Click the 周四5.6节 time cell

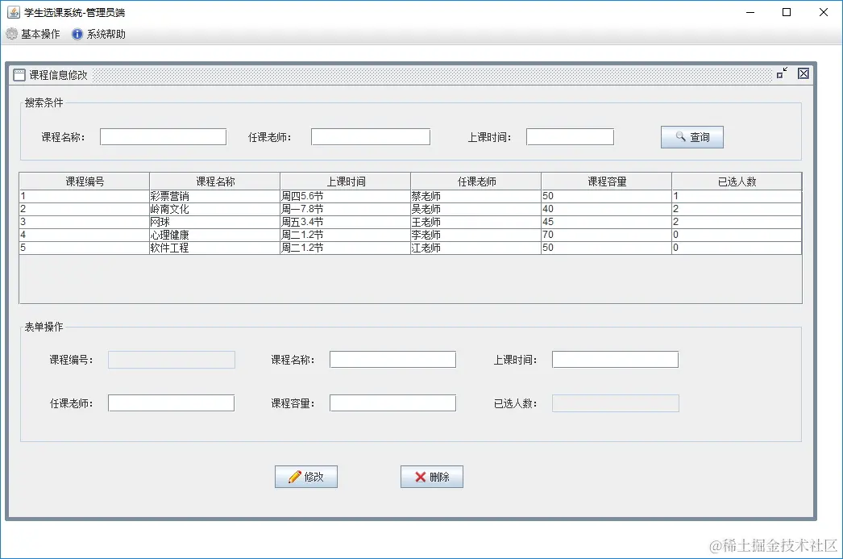(346, 196)
